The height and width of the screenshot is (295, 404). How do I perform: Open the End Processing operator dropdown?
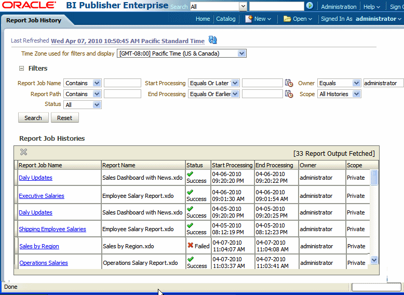pos(235,94)
